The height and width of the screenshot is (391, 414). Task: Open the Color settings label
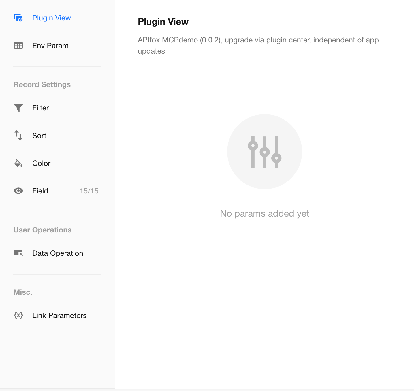click(41, 163)
